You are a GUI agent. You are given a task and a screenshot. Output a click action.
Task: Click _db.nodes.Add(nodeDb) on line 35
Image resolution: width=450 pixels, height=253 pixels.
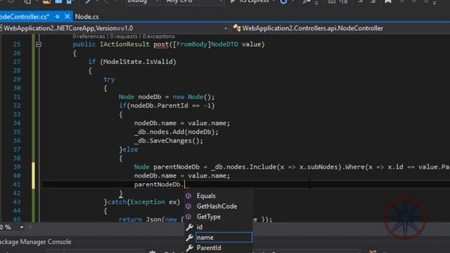click(x=176, y=132)
